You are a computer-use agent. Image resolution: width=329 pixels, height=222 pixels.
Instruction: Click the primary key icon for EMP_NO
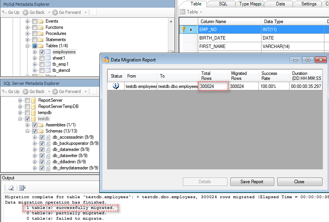(x=183, y=30)
